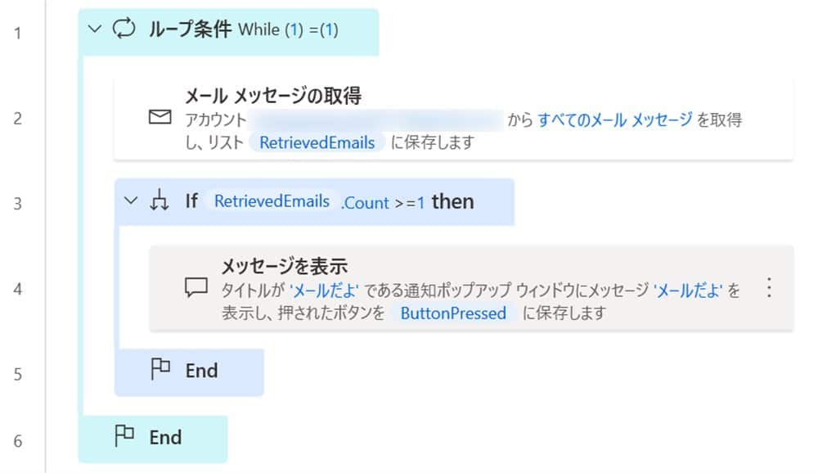This screenshot has height=473, width=818.
Task: Select line number 1
Action: pyautogui.click(x=18, y=33)
